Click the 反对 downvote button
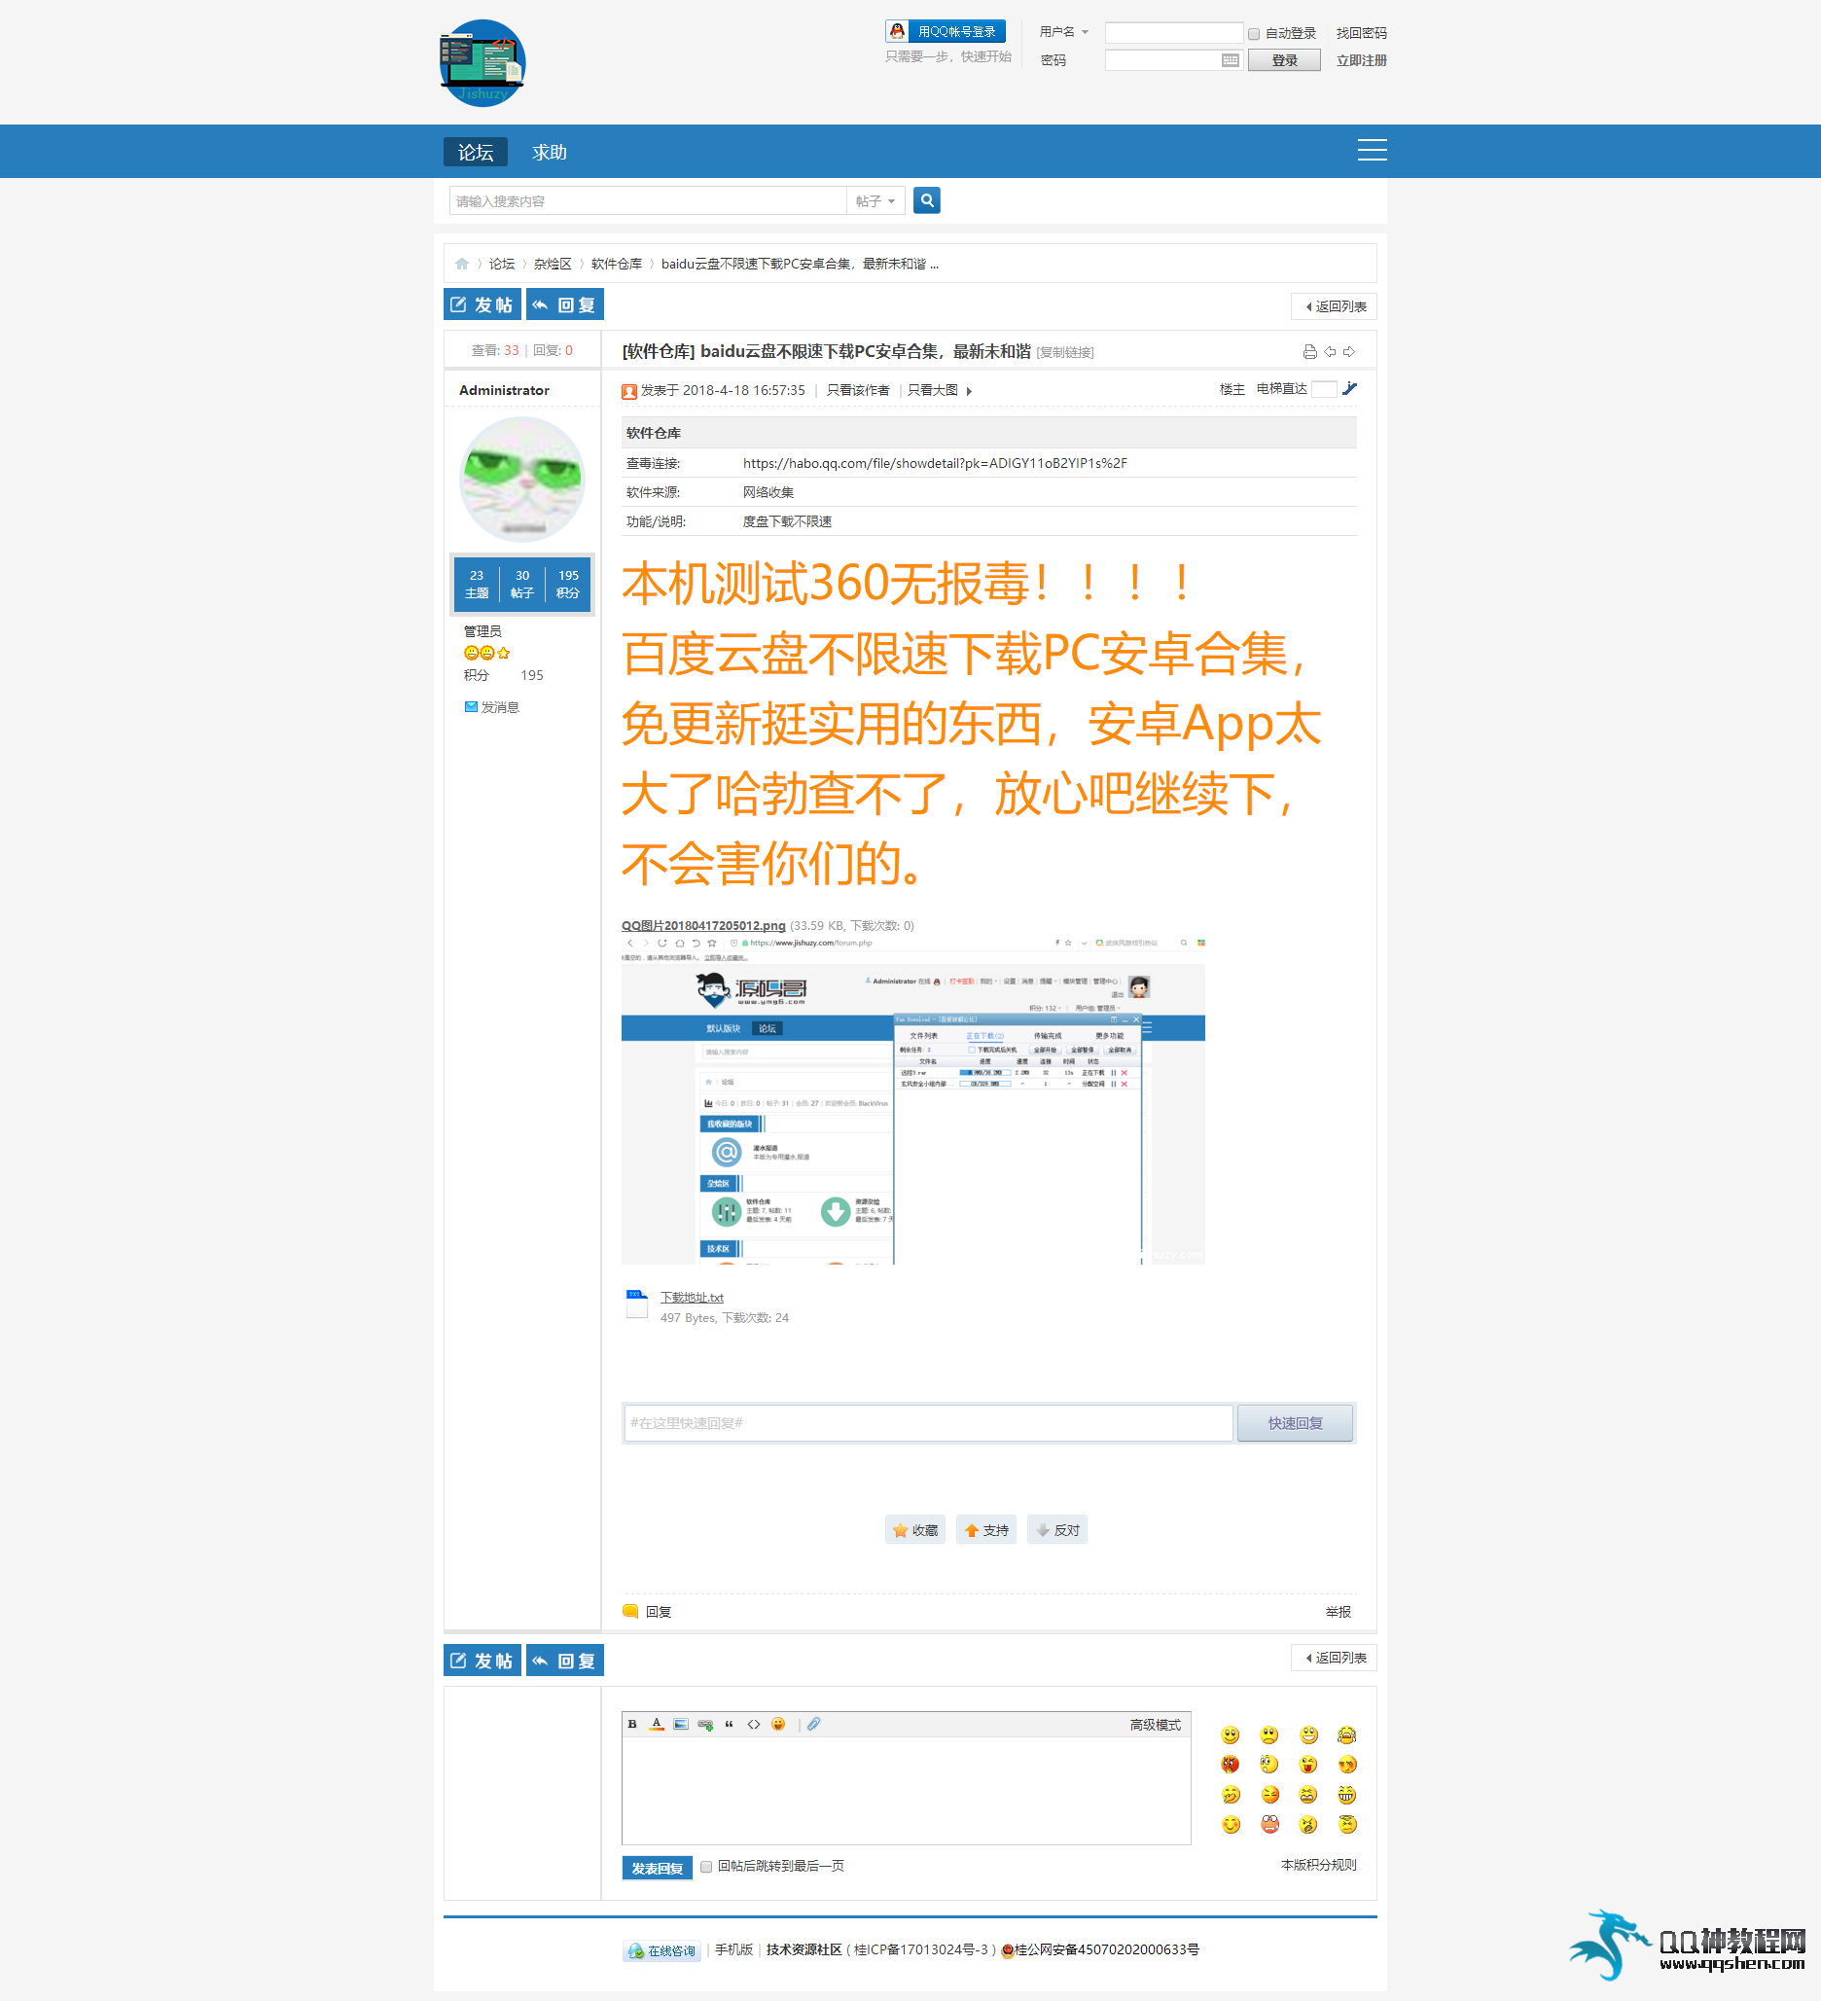1821x2001 pixels. coord(1056,1529)
